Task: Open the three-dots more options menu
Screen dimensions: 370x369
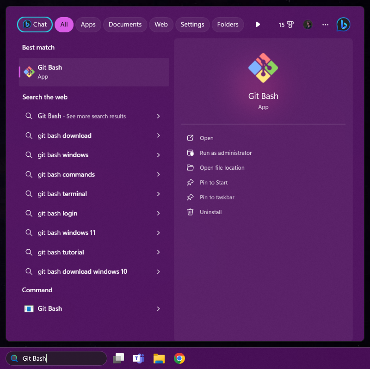Action: click(326, 25)
